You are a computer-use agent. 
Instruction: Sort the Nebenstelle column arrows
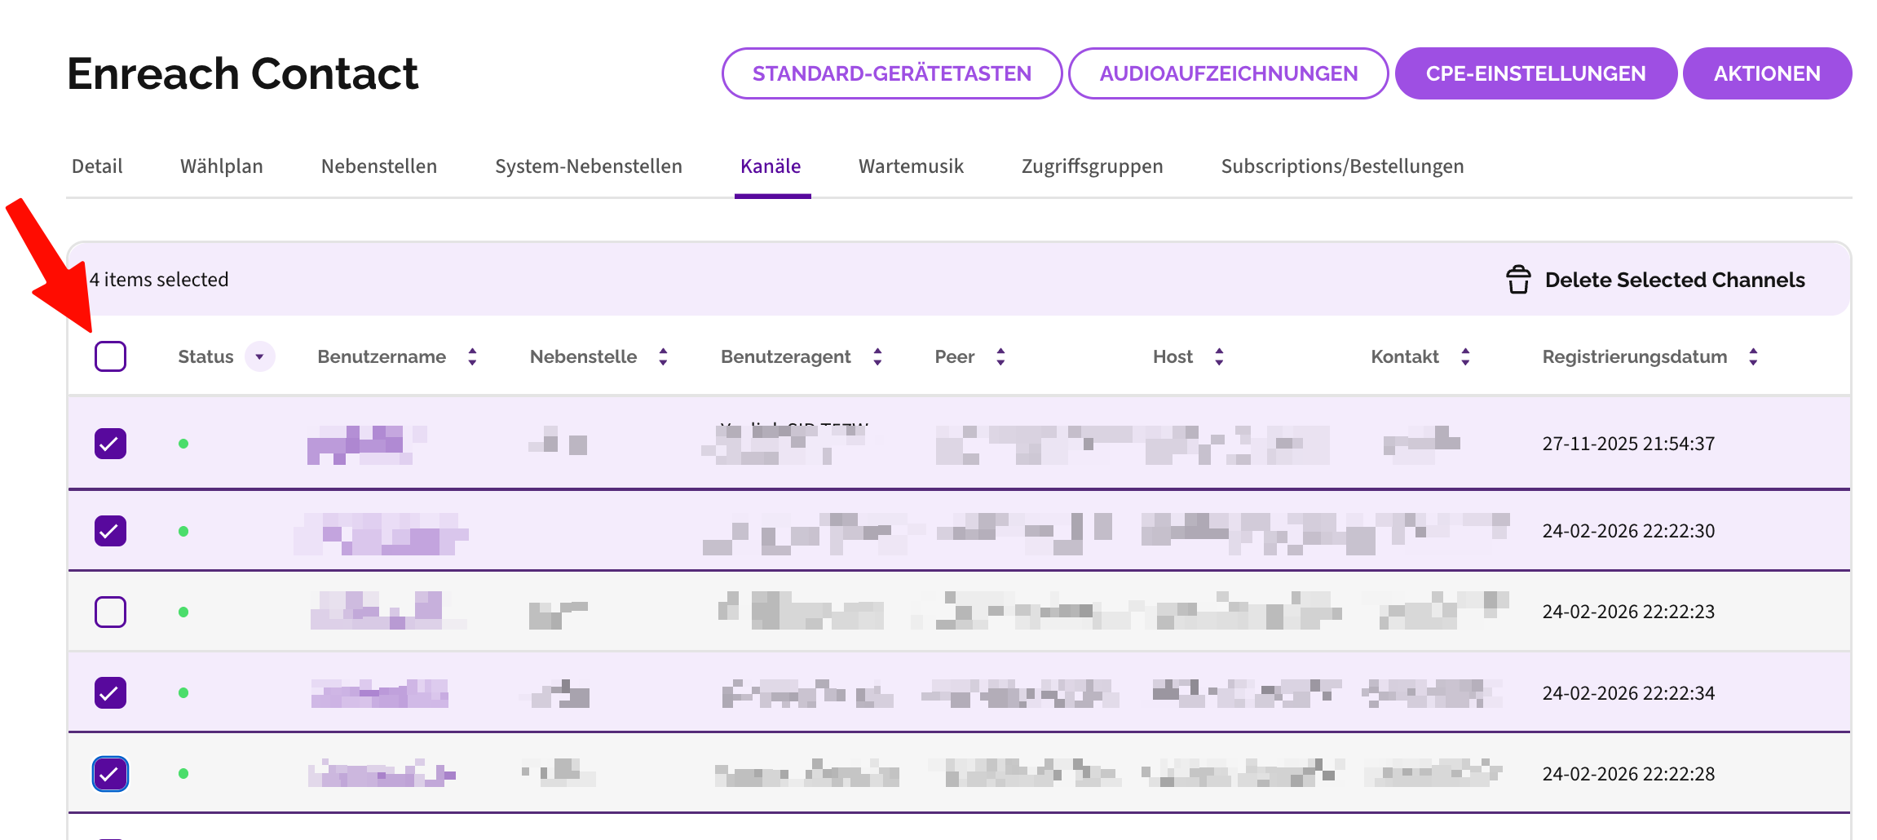tap(663, 356)
